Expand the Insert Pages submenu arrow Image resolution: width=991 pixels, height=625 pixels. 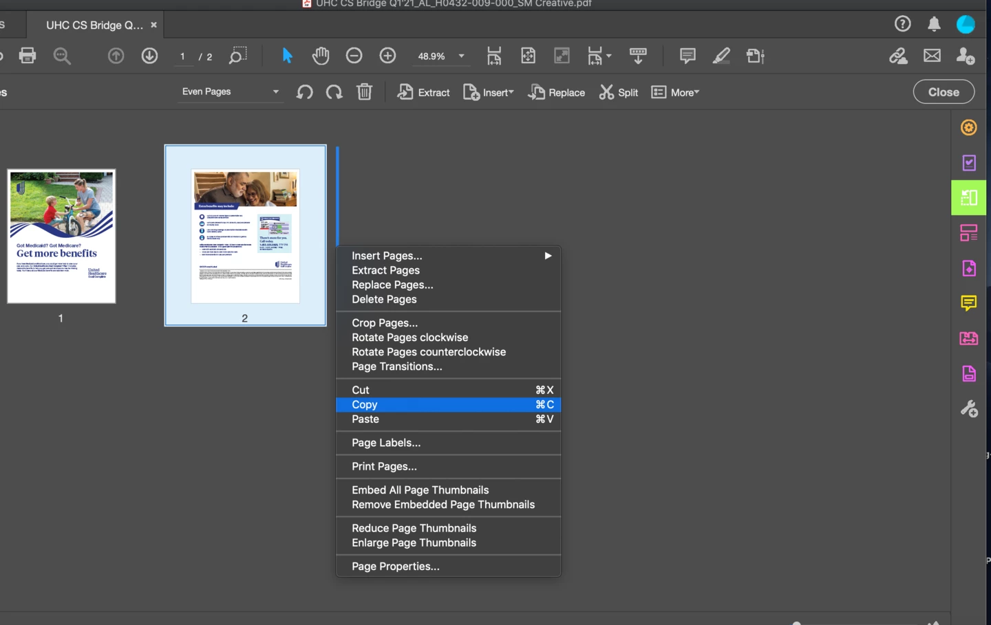548,256
